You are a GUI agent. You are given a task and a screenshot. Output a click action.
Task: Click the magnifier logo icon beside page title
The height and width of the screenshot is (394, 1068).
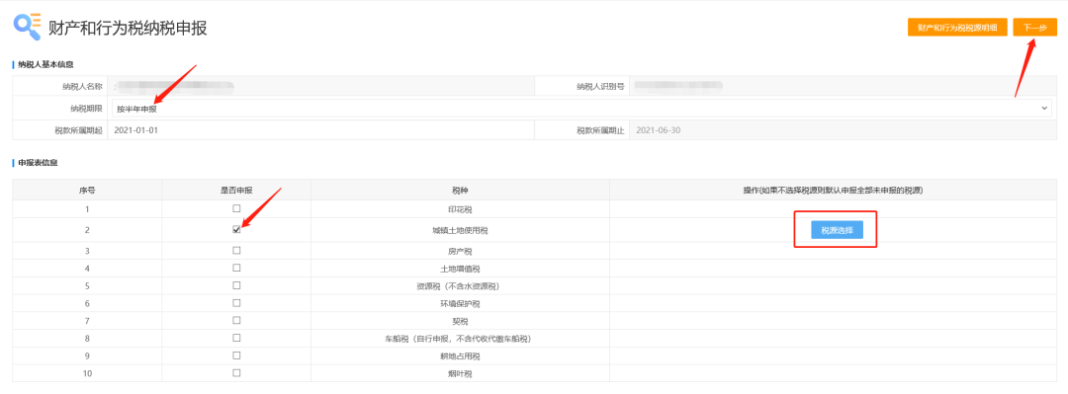pyautogui.click(x=28, y=27)
